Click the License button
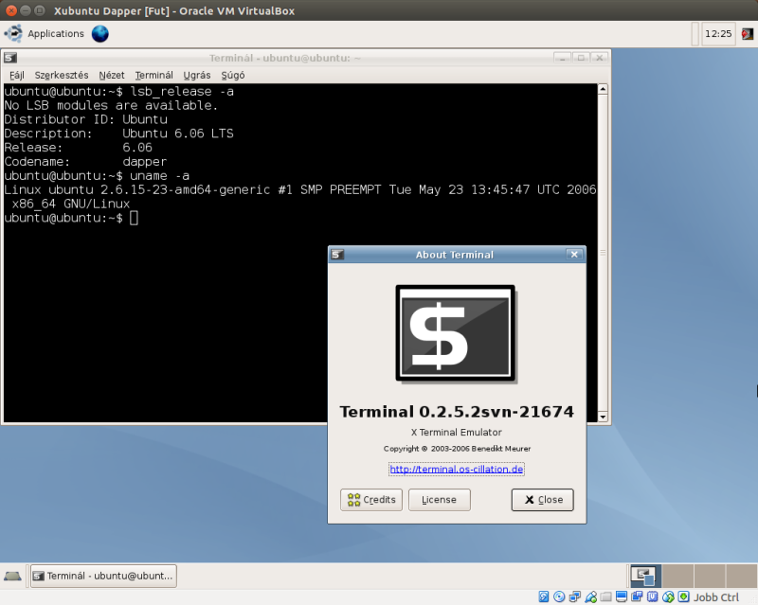 pyautogui.click(x=439, y=500)
